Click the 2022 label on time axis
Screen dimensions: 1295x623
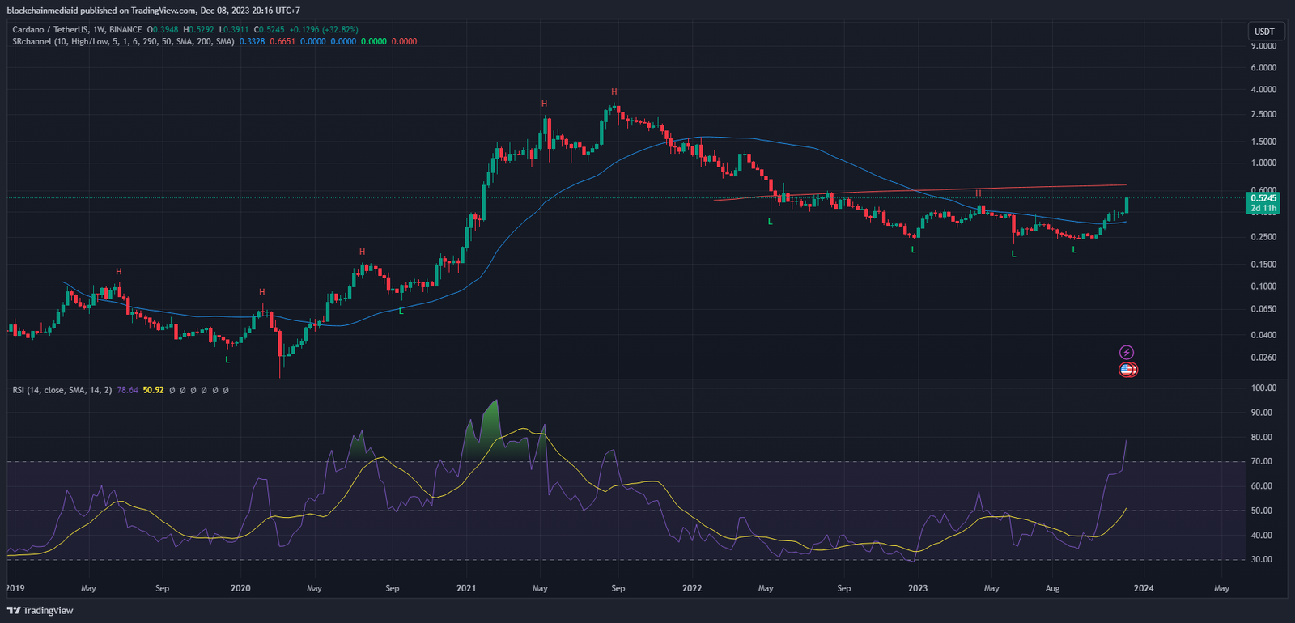click(692, 588)
